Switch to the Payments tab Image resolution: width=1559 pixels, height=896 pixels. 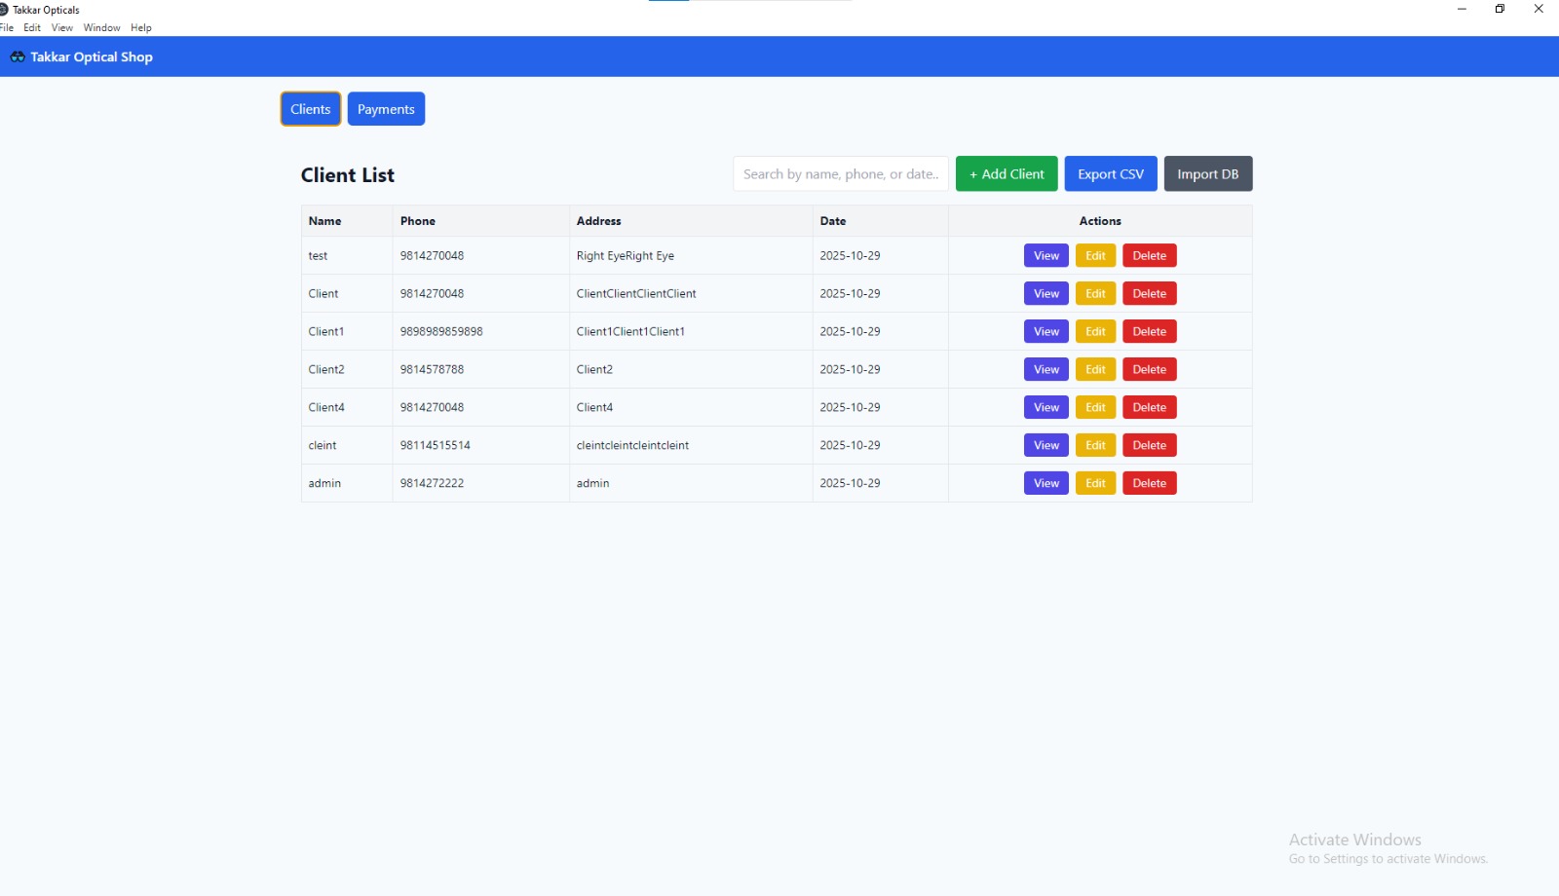pos(386,108)
